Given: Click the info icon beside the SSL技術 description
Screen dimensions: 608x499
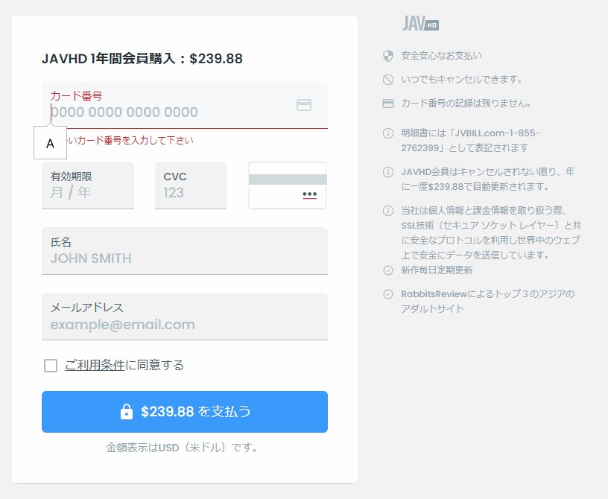Looking at the screenshot, I should pyautogui.click(x=387, y=211).
